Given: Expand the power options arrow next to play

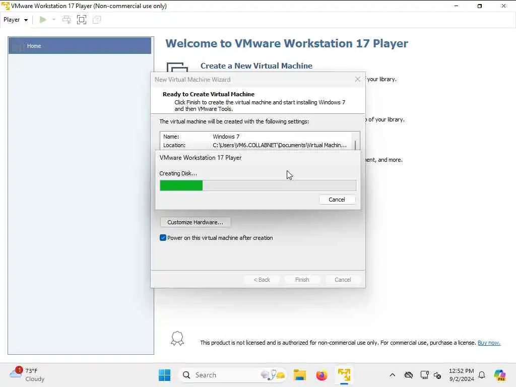Looking at the screenshot, I should point(54,20).
